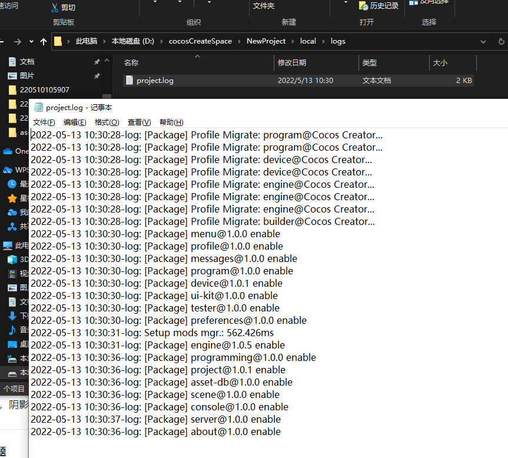
Task: Select project.log file in list
Action: click(x=298, y=80)
